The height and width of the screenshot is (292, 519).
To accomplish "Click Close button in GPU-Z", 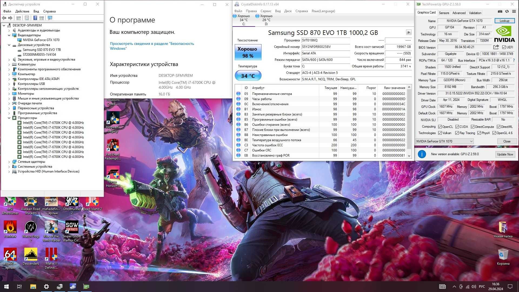I will pos(507,141).
